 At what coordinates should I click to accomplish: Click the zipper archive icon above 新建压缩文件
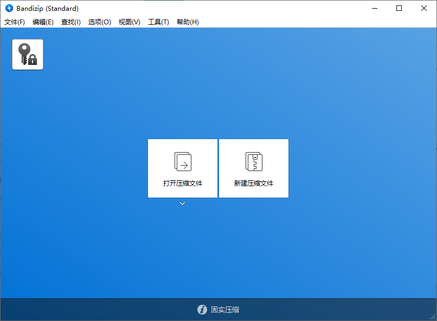click(253, 160)
